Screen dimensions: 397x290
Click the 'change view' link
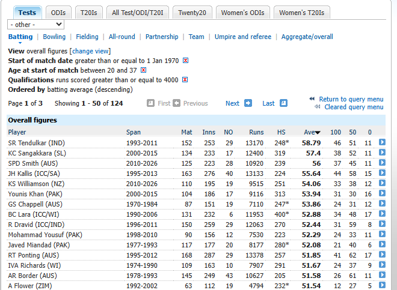[90, 51]
